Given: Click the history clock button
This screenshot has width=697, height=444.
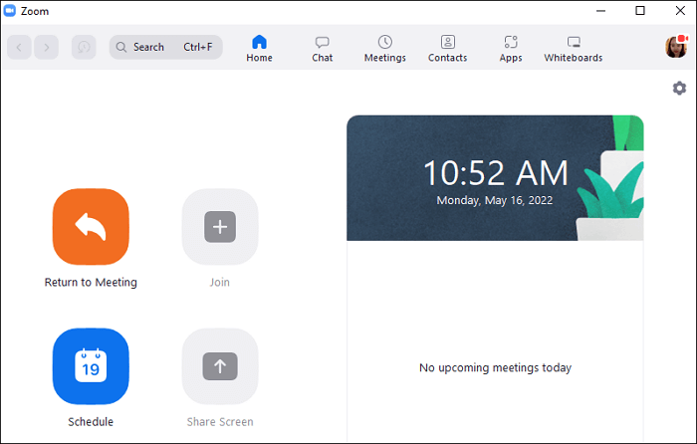Looking at the screenshot, I should point(84,47).
